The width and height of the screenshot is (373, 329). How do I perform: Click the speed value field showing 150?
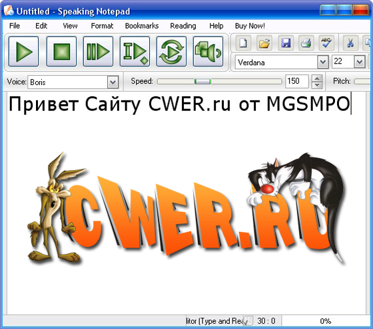pos(296,81)
